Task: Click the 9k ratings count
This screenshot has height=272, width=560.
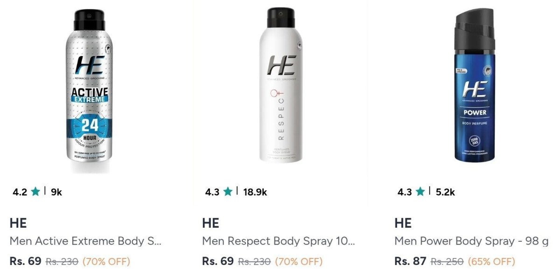Action: click(x=56, y=192)
